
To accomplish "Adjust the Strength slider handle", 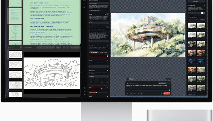I will [107, 56].
